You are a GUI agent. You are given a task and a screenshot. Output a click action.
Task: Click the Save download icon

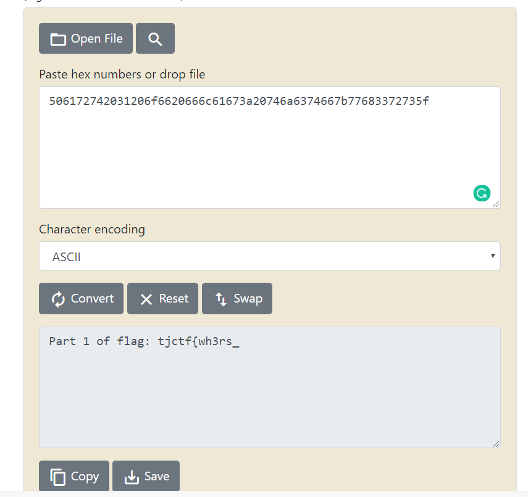[x=132, y=477]
